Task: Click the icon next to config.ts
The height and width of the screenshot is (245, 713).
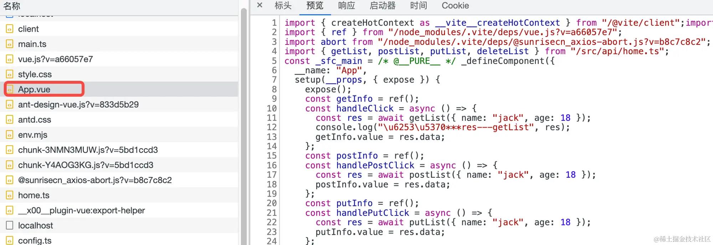Action: pos(10,241)
